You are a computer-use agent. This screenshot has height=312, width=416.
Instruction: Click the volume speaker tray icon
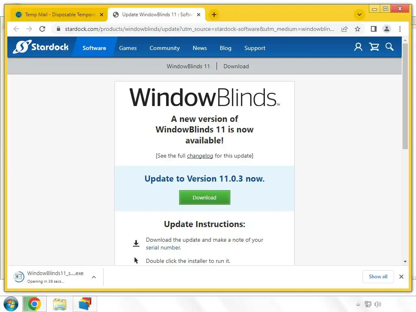[378, 304]
